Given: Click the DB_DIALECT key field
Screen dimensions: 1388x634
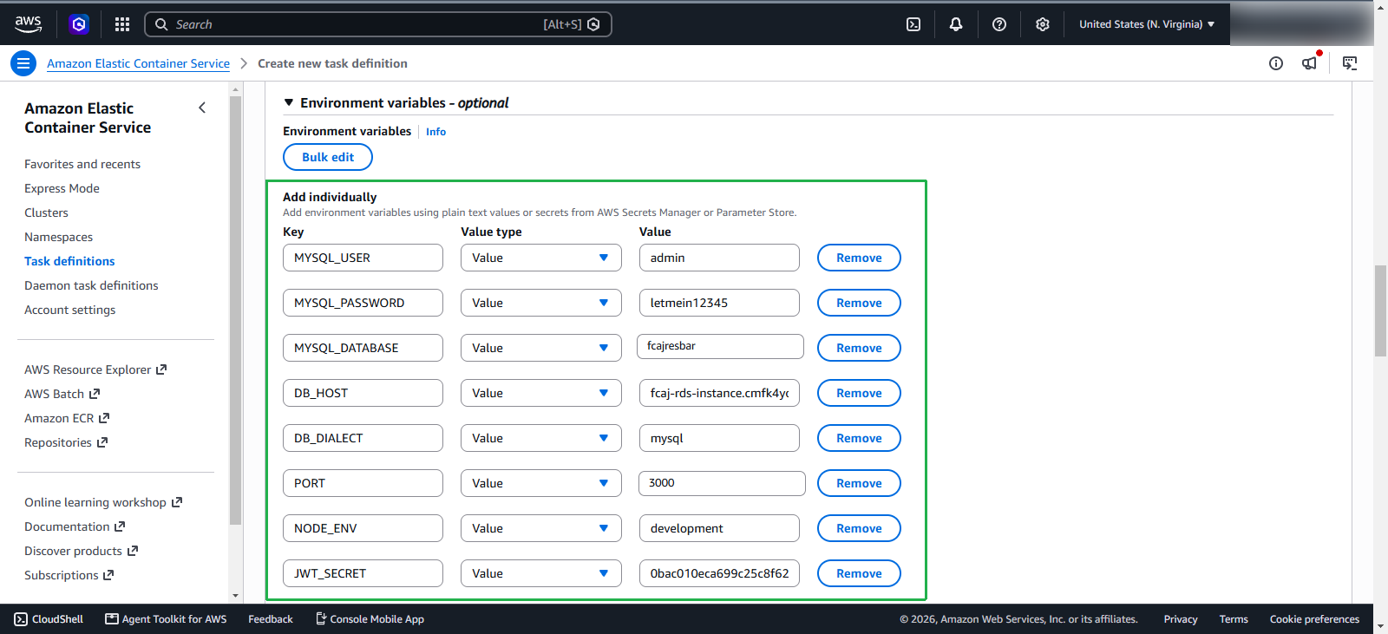Looking at the screenshot, I should 363,438.
